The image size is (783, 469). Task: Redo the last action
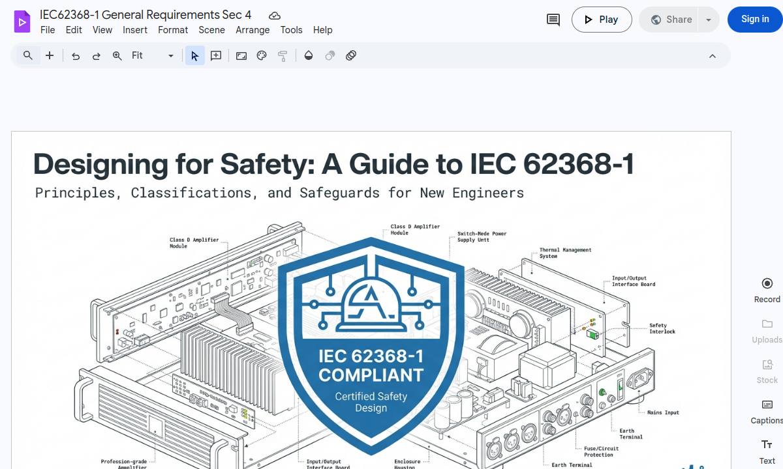[97, 56]
